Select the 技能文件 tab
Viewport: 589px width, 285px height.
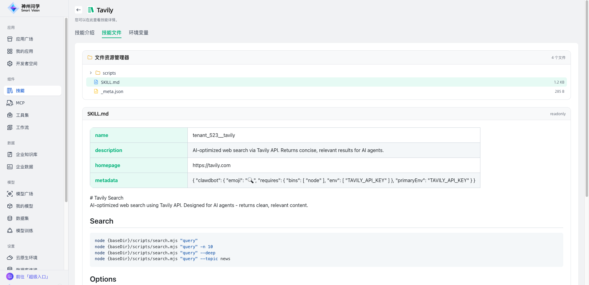[x=112, y=33]
